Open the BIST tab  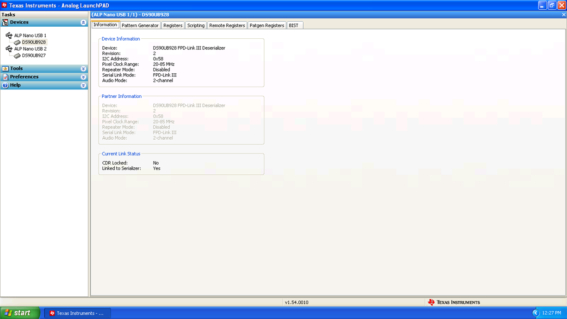point(295,25)
